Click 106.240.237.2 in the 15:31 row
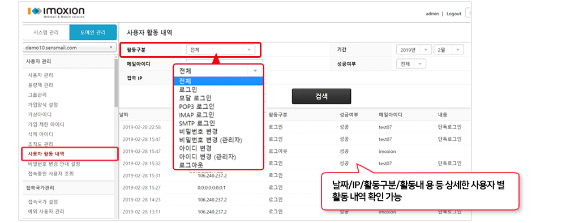Image resolution: width=566 pixels, height=223 pixels. click(x=212, y=175)
